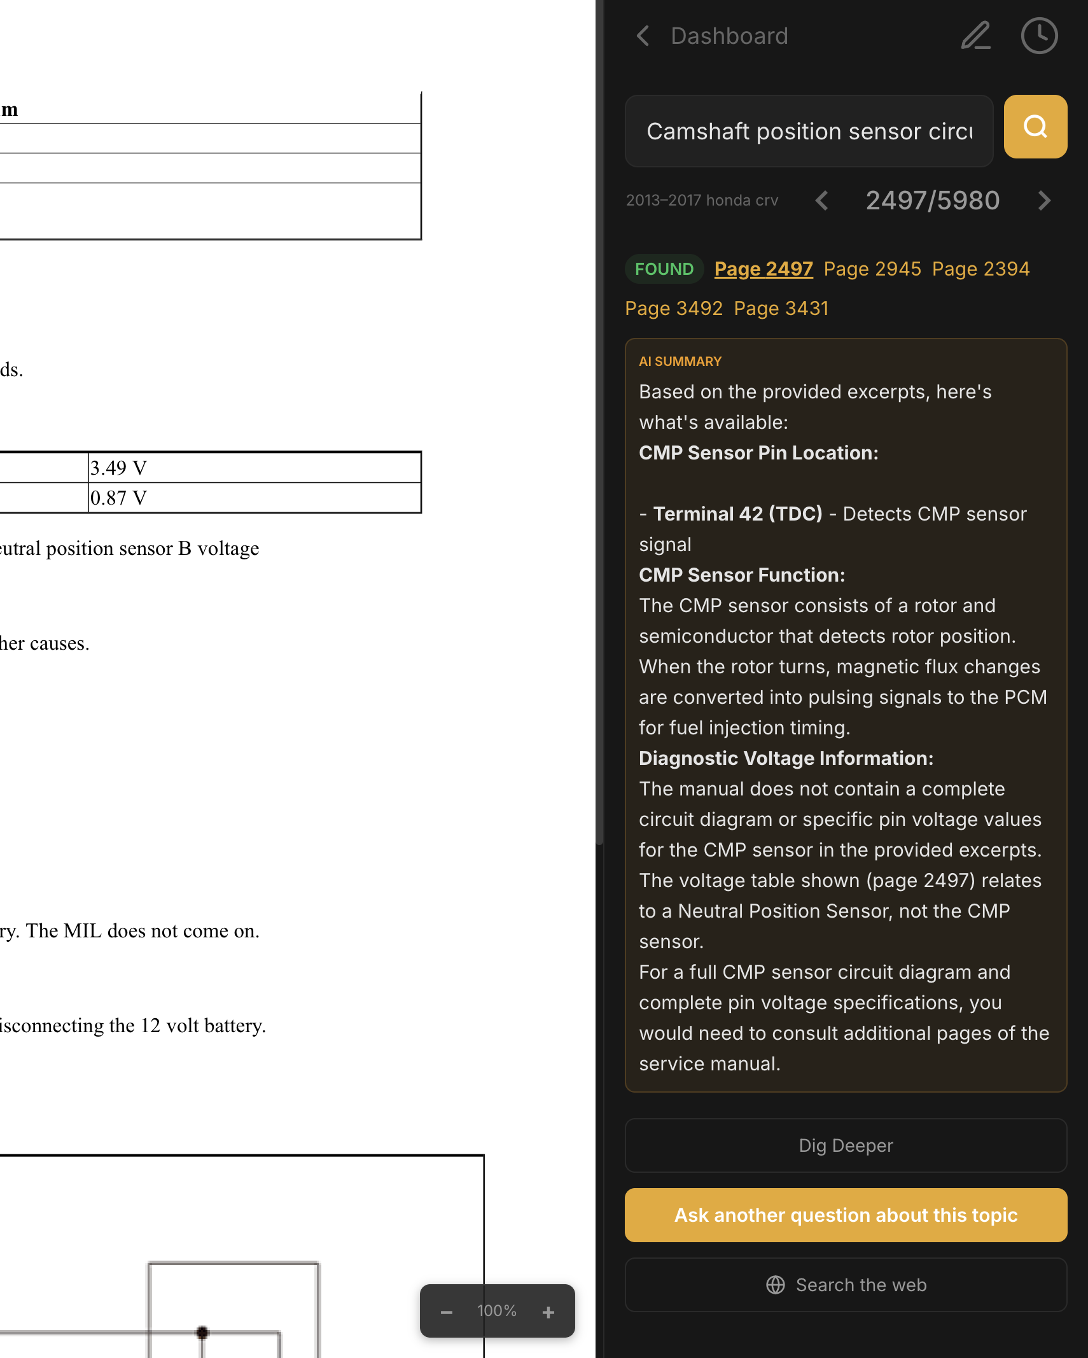Open Page 3492 result link
Image resolution: width=1088 pixels, height=1358 pixels.
pyautogui.click(x=674, y=309)
